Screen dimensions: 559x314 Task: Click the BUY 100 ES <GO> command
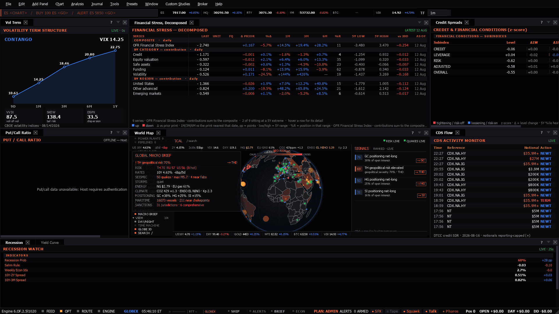52,13
